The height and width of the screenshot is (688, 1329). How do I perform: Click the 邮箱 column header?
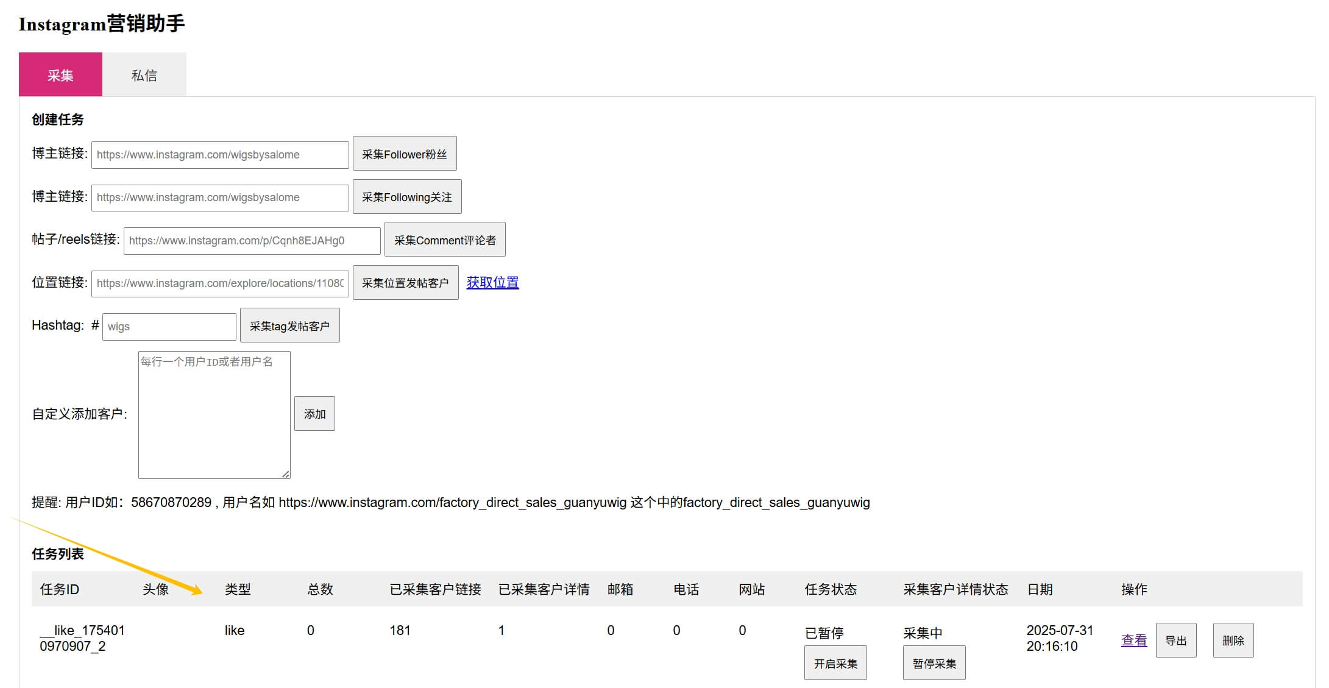pos(620,589)
